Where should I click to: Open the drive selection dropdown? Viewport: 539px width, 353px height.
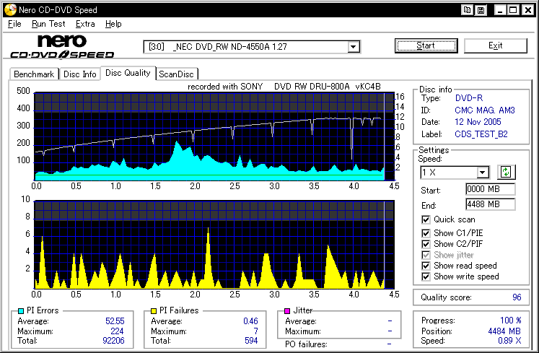[353, 47]
